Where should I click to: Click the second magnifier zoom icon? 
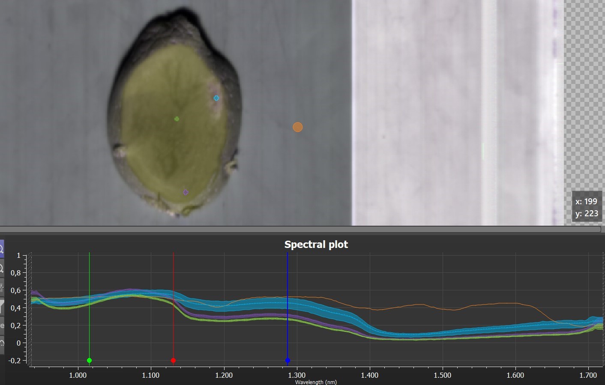click(1, 269)
